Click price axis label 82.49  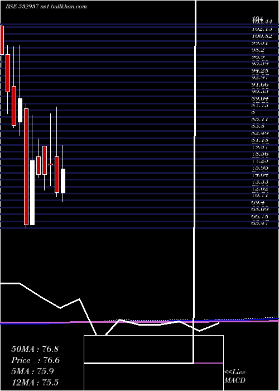pos(261,133)
